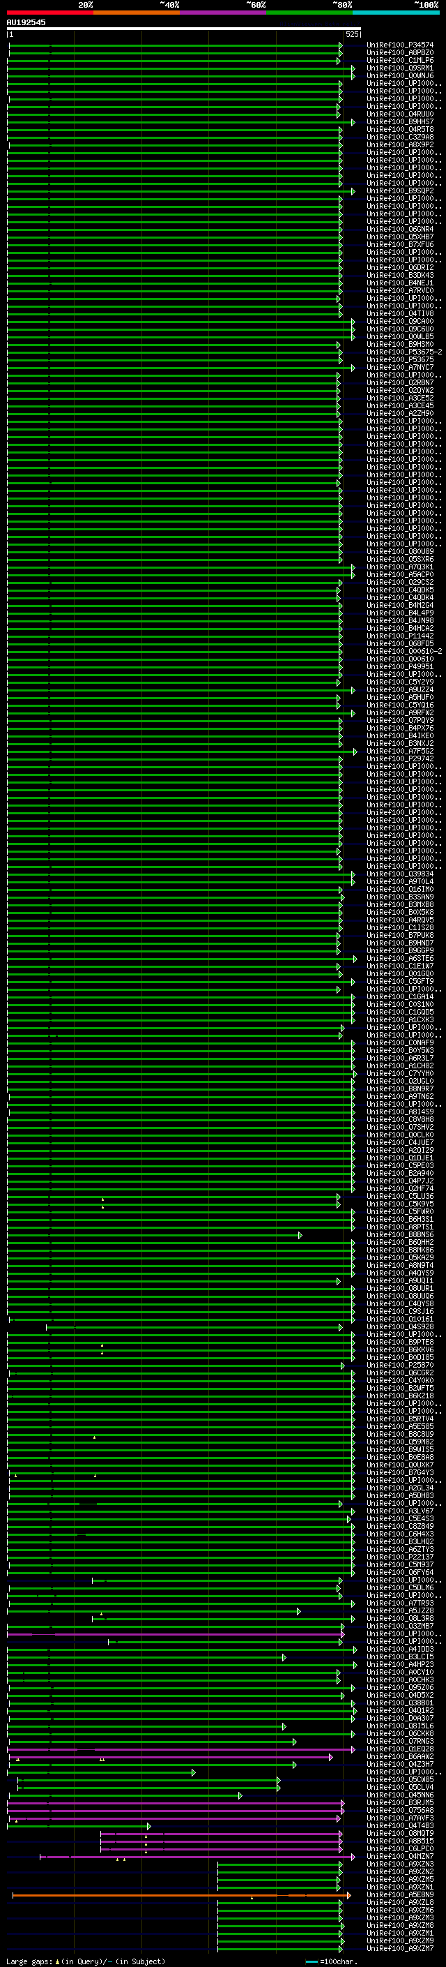Open hit UniRef100_A8PBZ0

click(399, 53)
